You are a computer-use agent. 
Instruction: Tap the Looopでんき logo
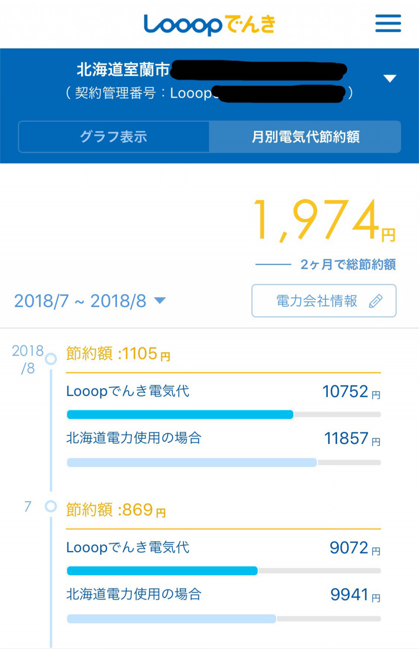coord(209,25)
